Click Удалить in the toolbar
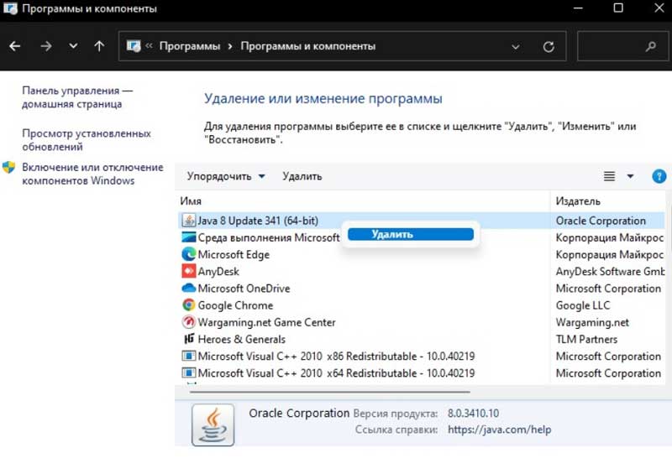This screenshot has height=458, width=672. point(302,176)
